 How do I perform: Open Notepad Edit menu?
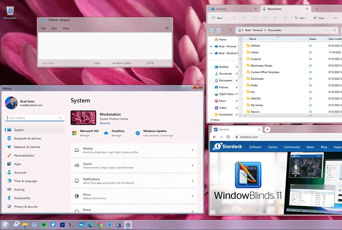click(54, 28)
